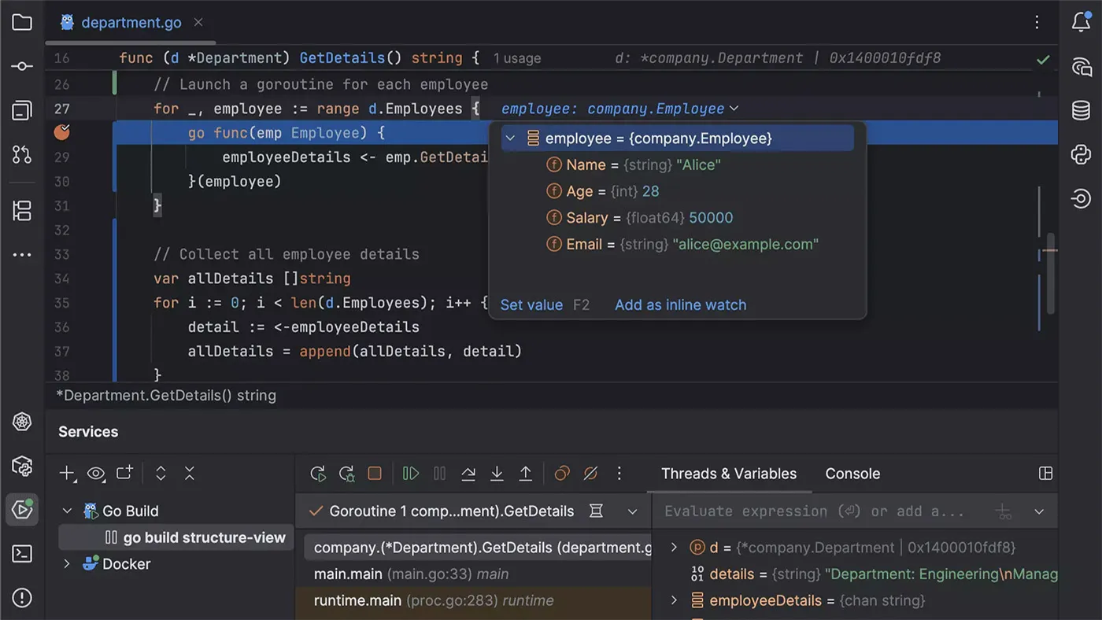Open the Terminal tool window icon

(21, 554)
